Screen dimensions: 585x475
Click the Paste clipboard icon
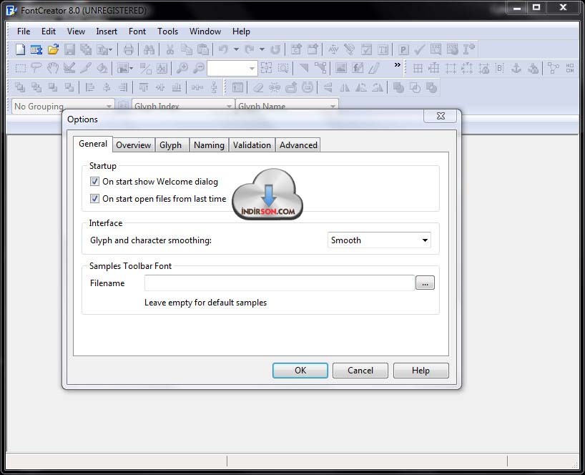[x=203, y=49]
